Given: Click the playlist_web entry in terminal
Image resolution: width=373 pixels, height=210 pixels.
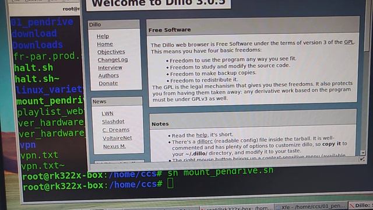Looking at the screenshot, I should (x=50, y=111).
